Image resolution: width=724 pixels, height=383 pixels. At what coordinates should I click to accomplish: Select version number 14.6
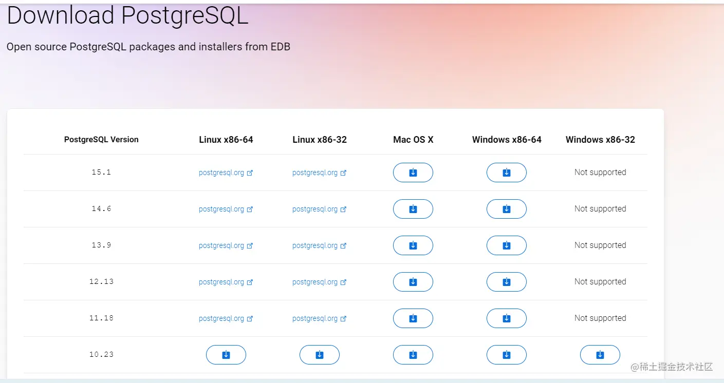101,209
